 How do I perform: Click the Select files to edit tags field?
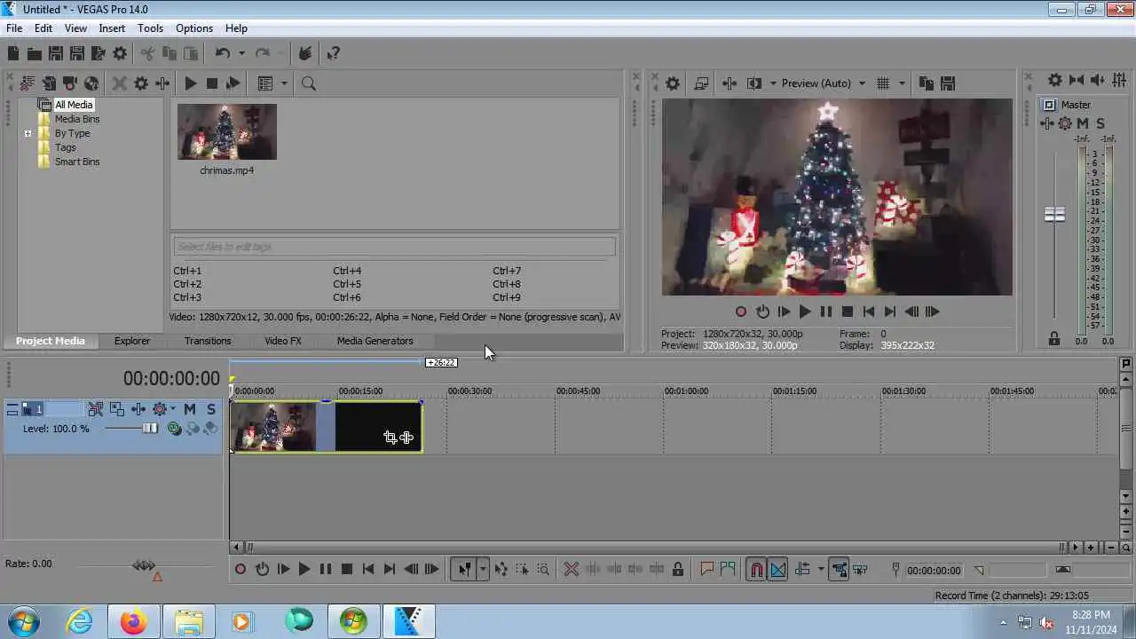(x=394, y=247)
